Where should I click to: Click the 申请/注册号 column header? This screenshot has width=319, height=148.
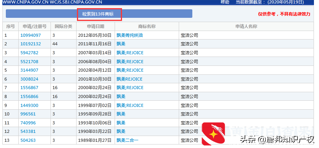pyautogui.click(x=35, y=26)
